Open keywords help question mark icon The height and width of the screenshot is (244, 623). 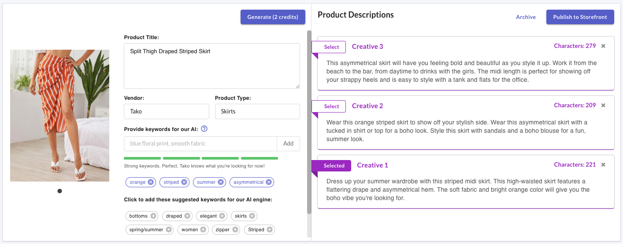point(204,129)
